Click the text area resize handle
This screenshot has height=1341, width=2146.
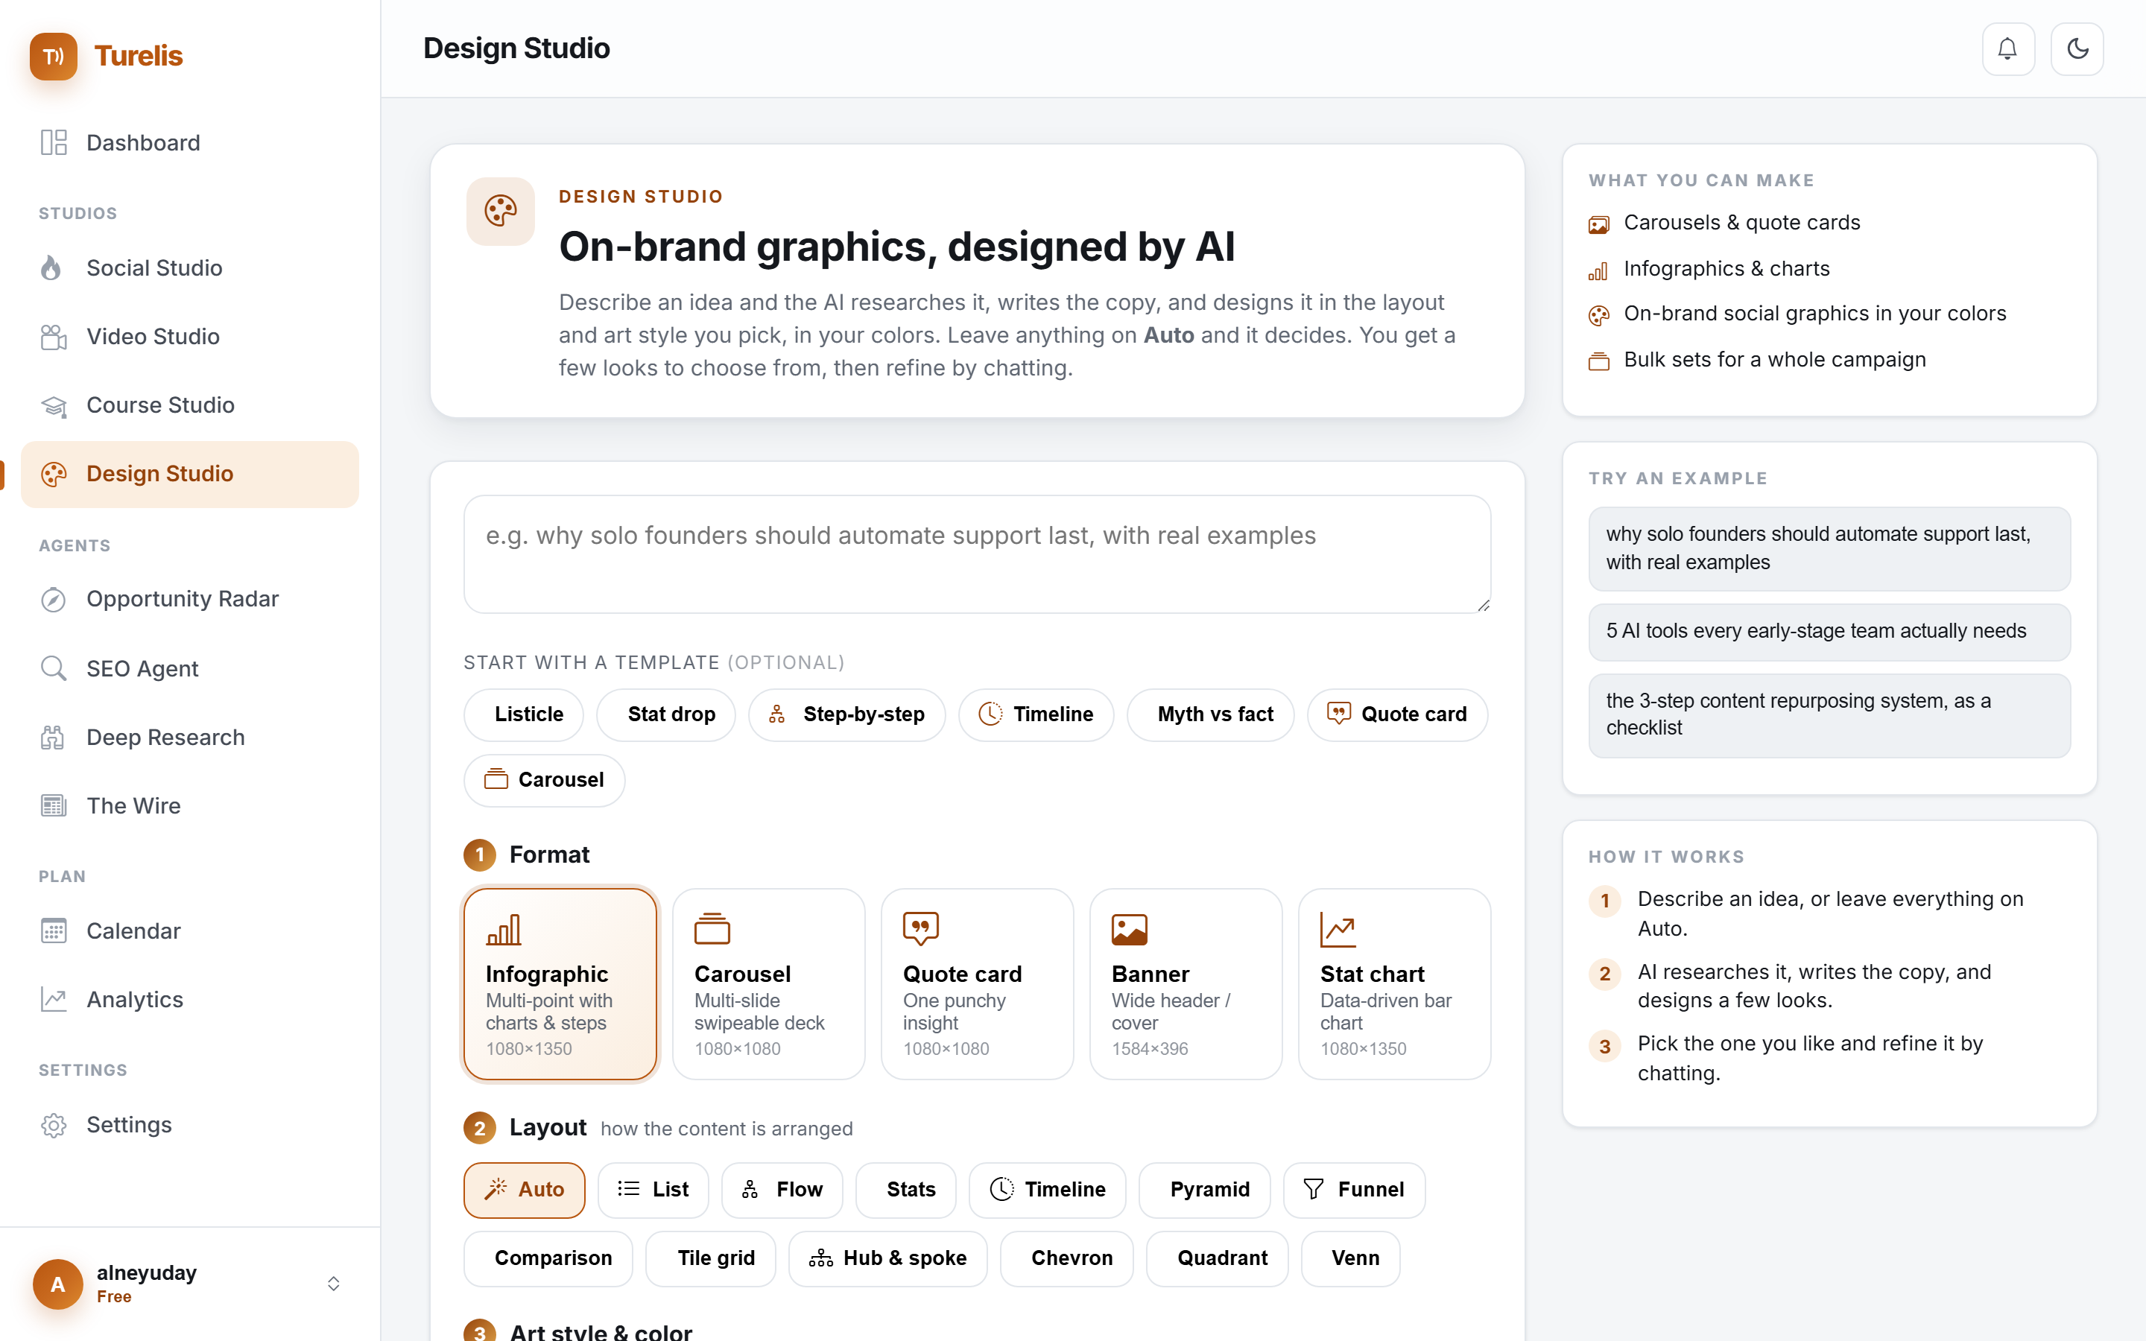(x=1483, y=605)
